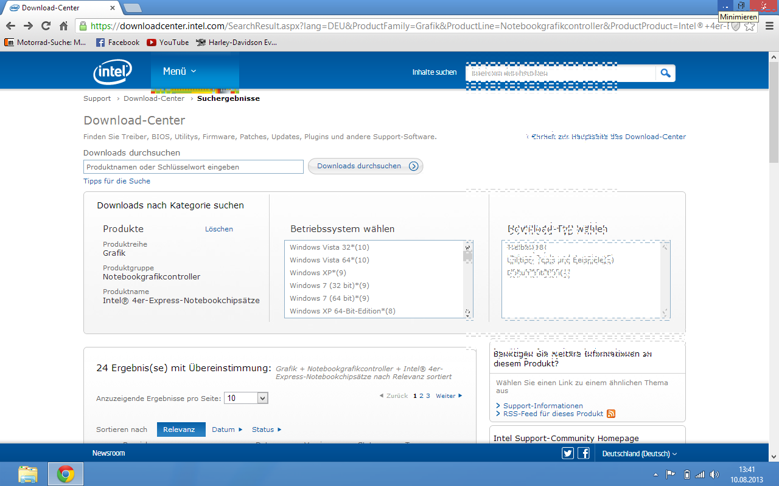Select Windows 7 (64 bit)* entry
Screen dimensions: 779x486
point(329,298)
